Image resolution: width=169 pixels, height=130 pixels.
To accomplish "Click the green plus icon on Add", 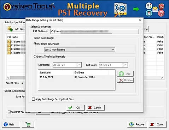I will click(x=121, y=74).
